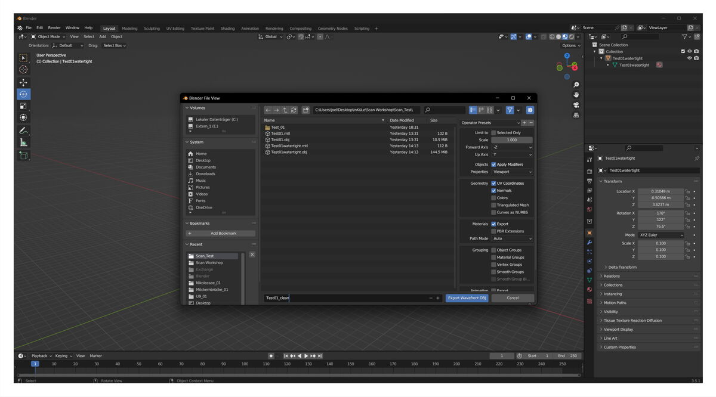
Task: Switch to the Modeling workspace tab
Action: tap(129, 29)
